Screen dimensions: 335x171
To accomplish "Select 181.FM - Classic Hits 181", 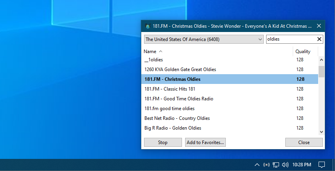I will 230,89.
